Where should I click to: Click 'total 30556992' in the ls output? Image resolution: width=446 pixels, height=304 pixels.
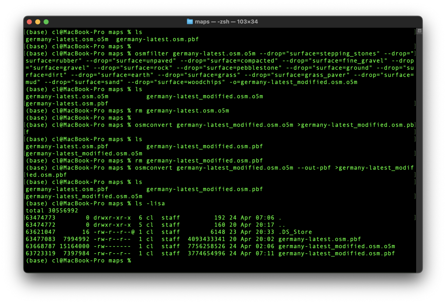click(52, 211)
